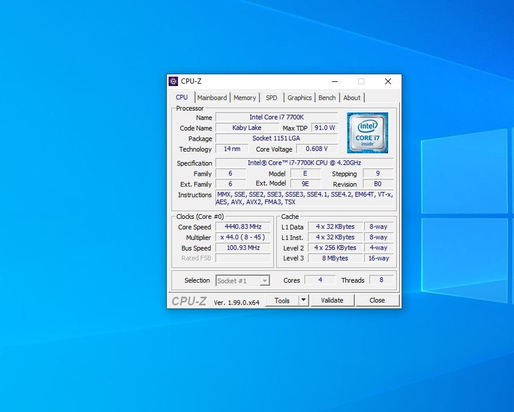Screen dimensions: 514x412
Task: Click the Tools button
Action: (282, 301)
